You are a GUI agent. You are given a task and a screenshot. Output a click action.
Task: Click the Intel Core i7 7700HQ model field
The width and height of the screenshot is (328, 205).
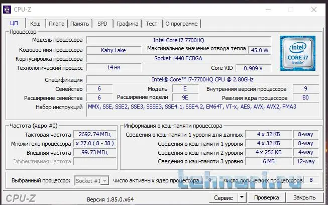pos(179,40)
